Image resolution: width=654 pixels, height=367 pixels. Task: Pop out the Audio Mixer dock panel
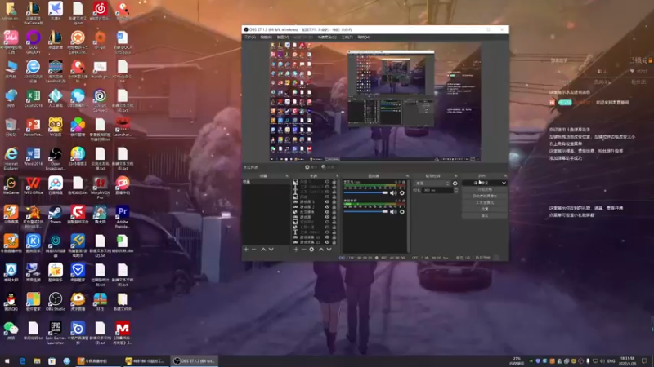tap(407, 176)
